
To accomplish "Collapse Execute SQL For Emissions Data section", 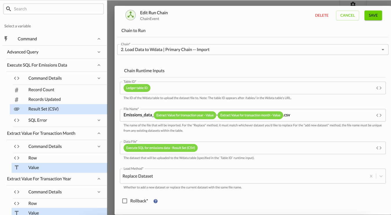I will (99, 65).
